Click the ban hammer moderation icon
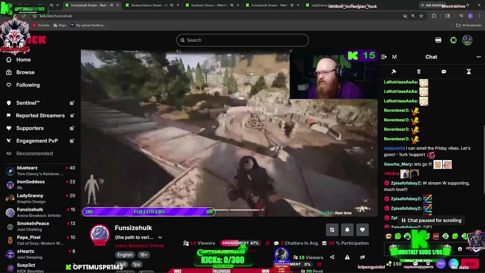 click(x=394, y=72)
